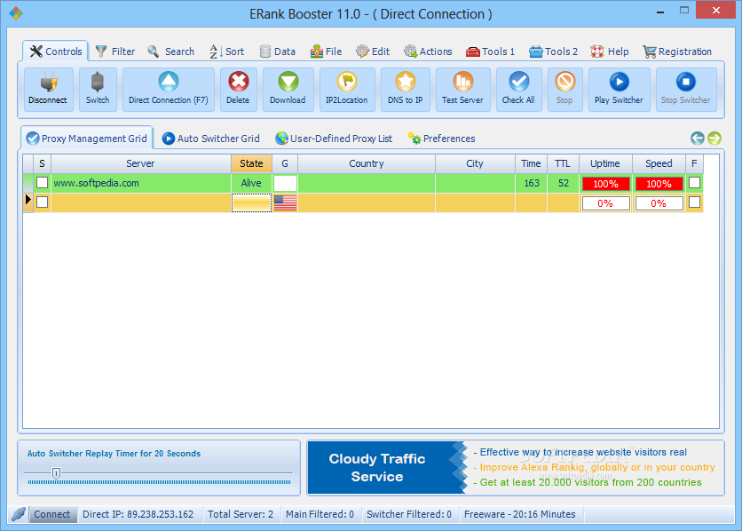Sort by the Server column header
This screenshot has width=742, height=531.
click(x=141, y=163)
